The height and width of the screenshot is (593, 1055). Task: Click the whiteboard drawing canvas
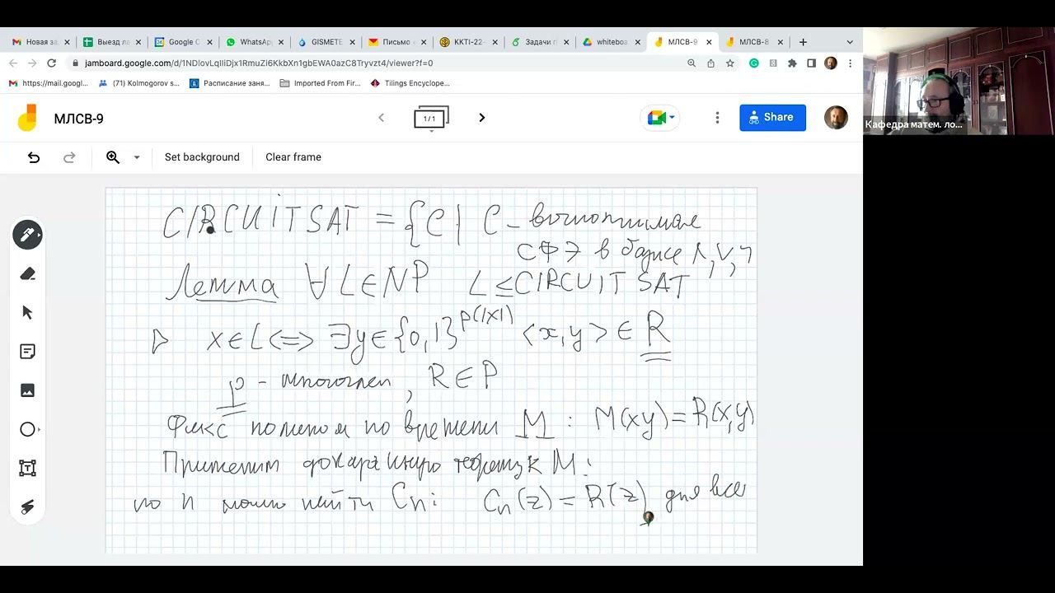click(431, 370)
